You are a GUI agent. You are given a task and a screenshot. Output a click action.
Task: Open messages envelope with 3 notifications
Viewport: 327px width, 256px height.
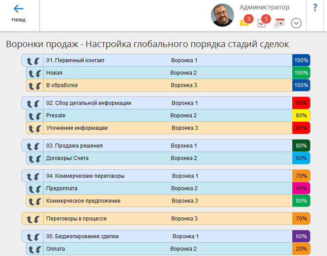(x=244, y=23)
